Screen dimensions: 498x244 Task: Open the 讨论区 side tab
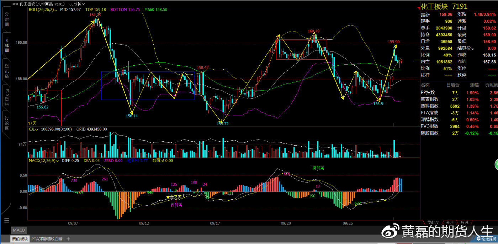7,123
